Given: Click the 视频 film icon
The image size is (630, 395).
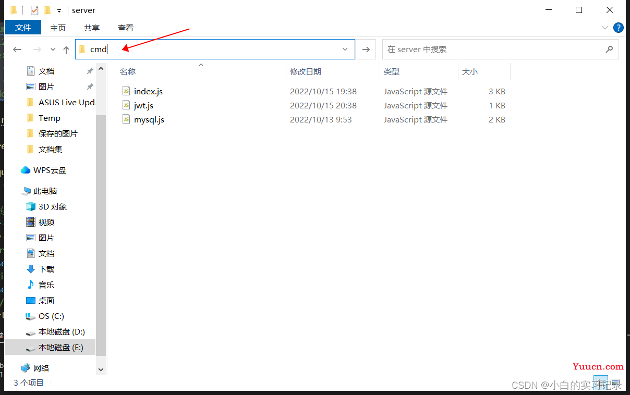Looking at the screenshot, I should 30,222.
